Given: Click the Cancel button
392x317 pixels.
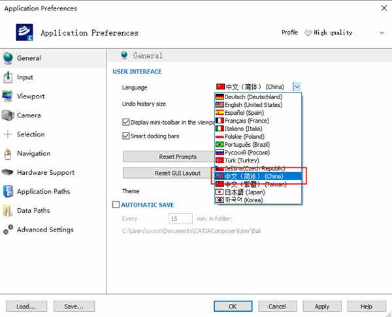Looking at the screenshot, I should (277, 306).
